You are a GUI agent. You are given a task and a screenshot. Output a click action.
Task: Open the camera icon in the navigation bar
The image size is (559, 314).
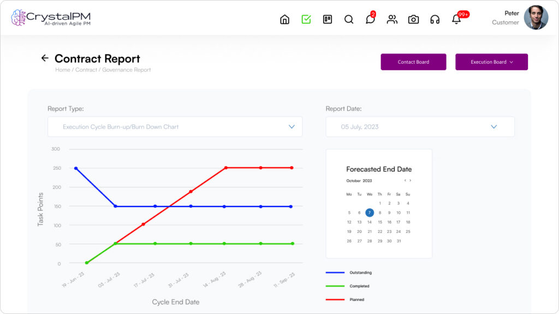(x=414, y=19)
